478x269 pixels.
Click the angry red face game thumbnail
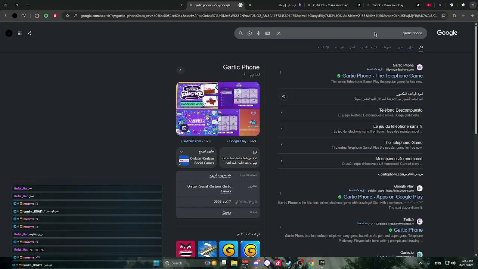pos(186,249)
